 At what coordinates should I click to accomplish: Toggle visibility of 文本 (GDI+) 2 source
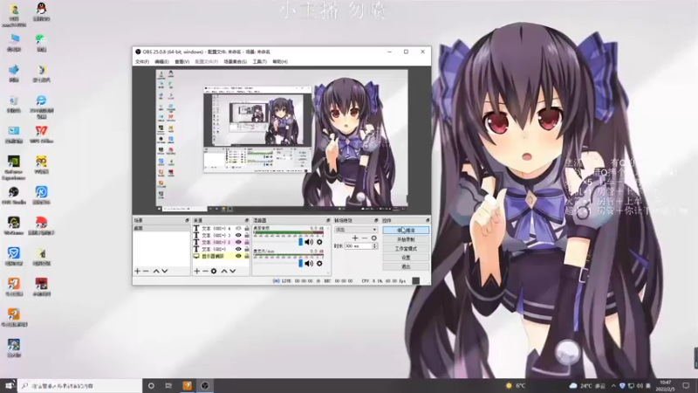pyautogui.click(x=238, y=243)
